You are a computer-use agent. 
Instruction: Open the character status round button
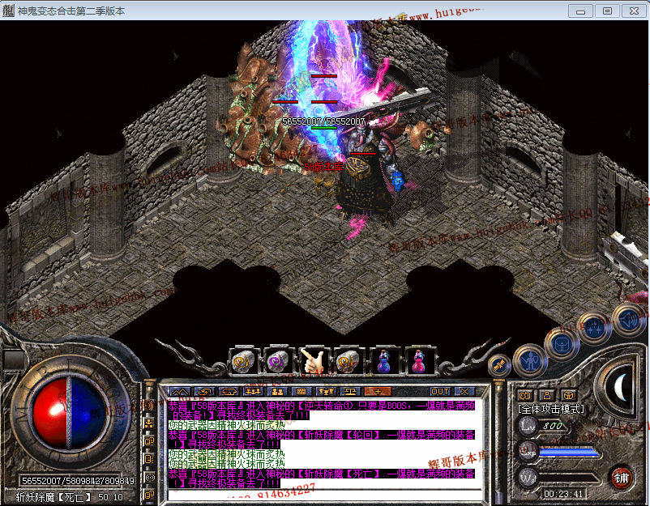click(x=530, y=362)
